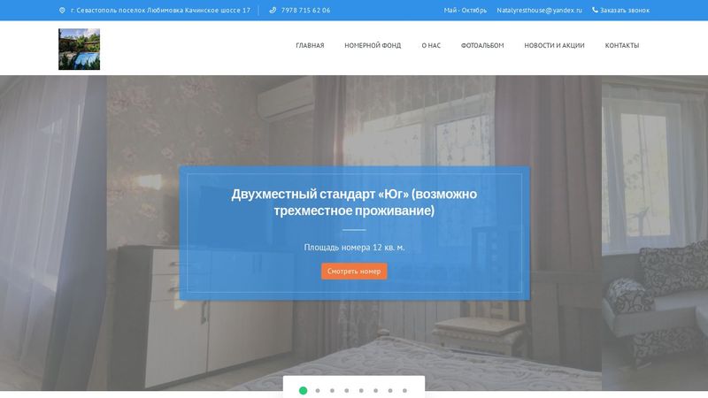Click the phone number 7978 715 62 06
708x398 pixels.
(x=305, y=11)
